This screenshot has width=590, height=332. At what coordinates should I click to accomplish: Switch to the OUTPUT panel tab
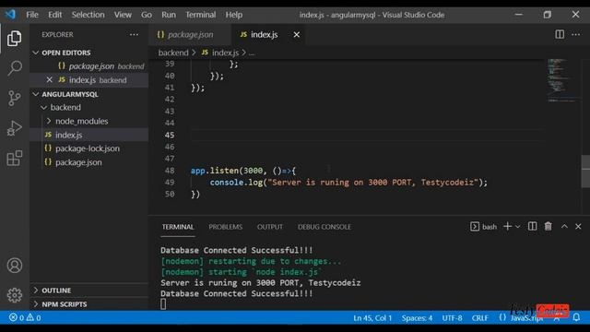(270, 227)
